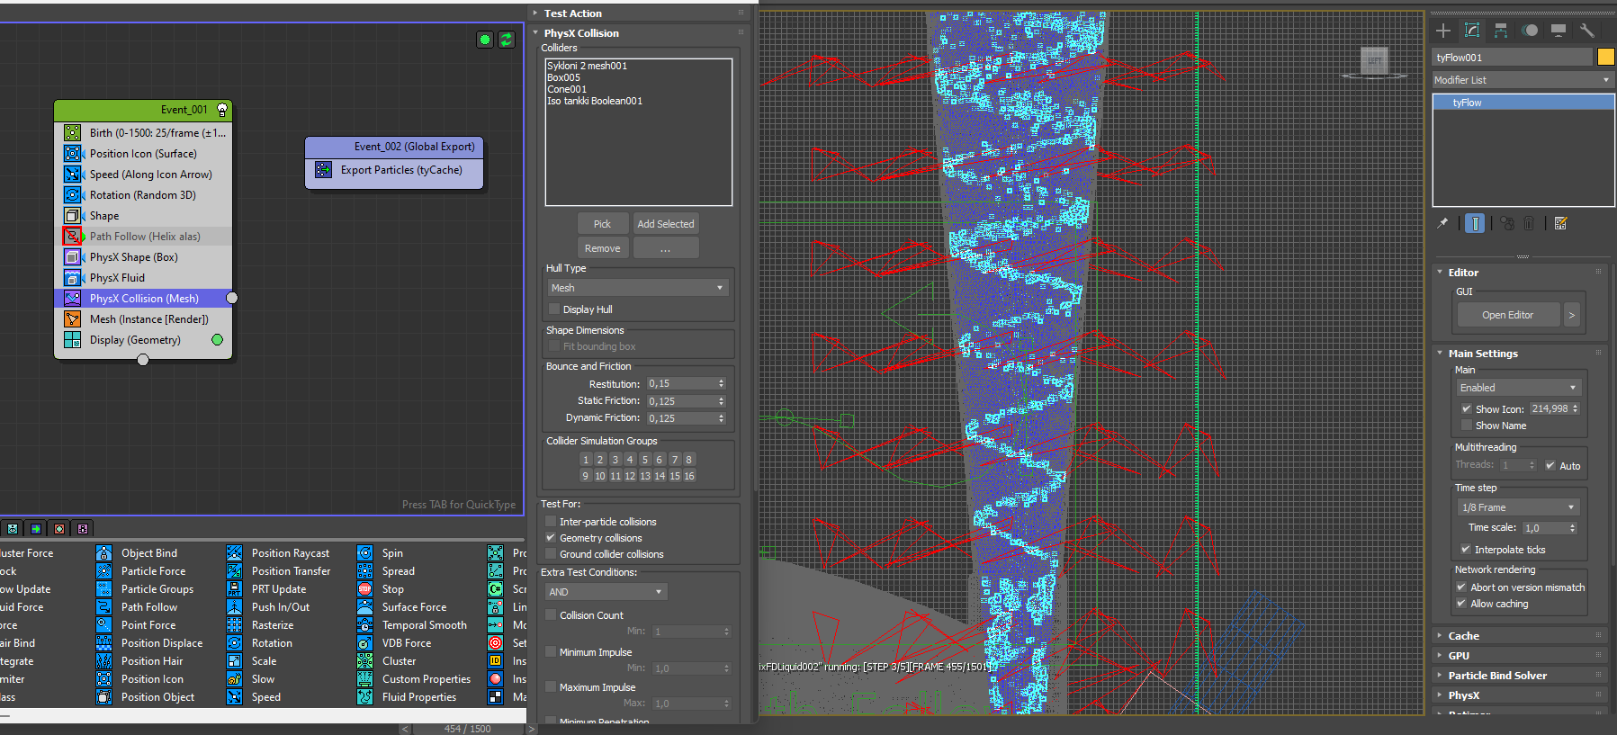Select Object Bind operator from depot
The image size is (1617, 735).
tap(138, 553)
